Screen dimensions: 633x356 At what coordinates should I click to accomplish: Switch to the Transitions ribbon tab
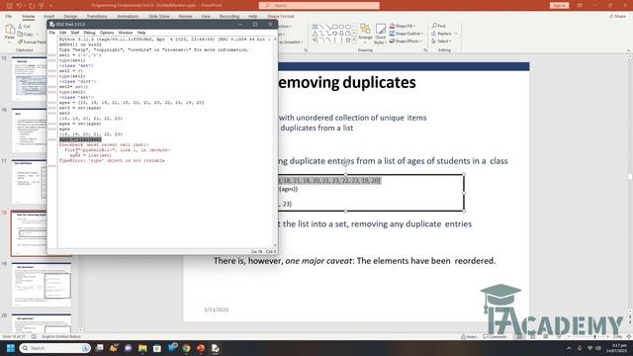point(97,16)
